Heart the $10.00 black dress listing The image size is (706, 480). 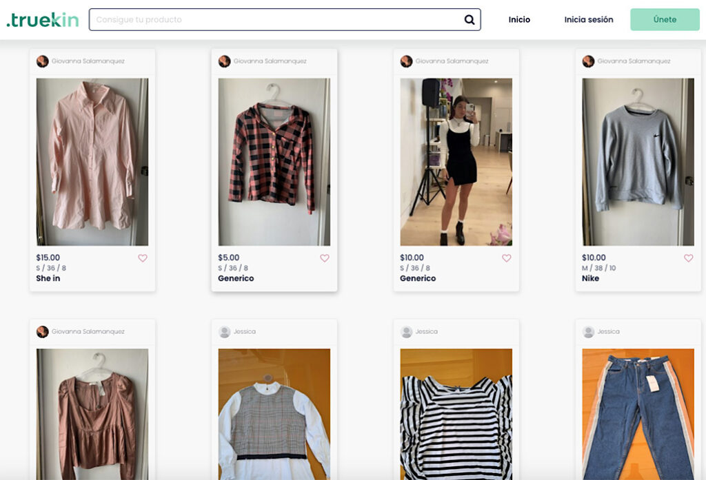pos(507,258)
